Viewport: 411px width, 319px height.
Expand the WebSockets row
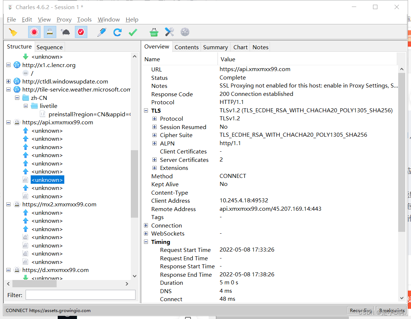146,233
